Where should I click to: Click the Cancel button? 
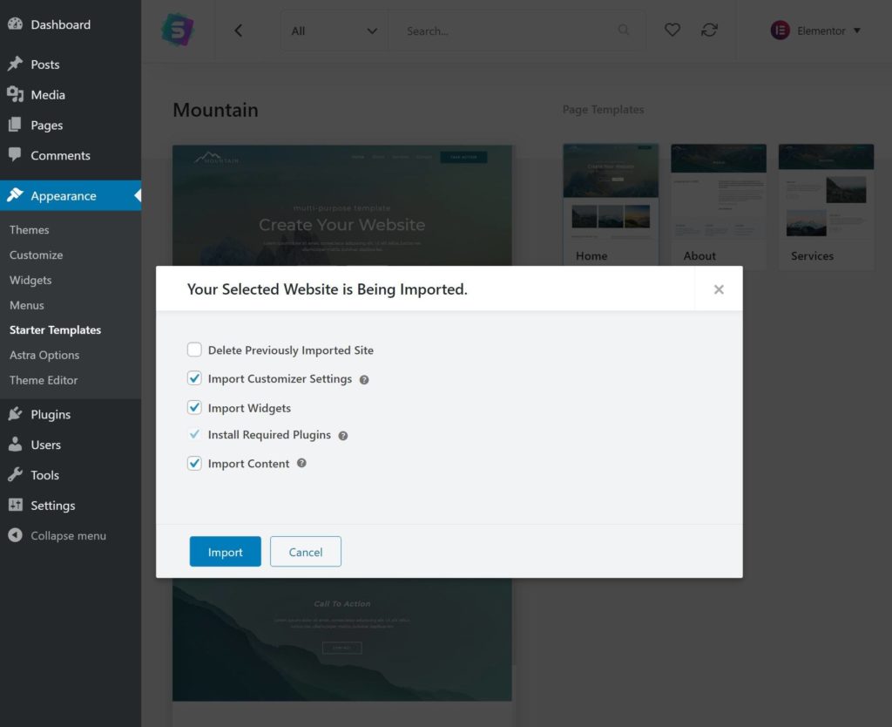point(306,552)
